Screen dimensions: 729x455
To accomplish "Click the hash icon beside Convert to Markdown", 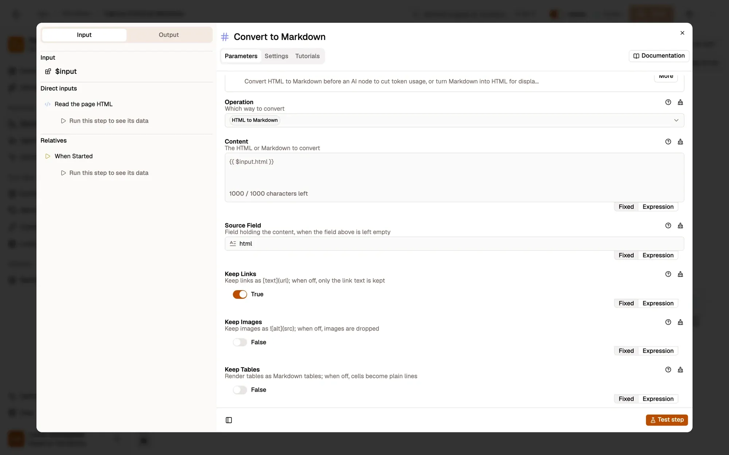I will point(225,37).
